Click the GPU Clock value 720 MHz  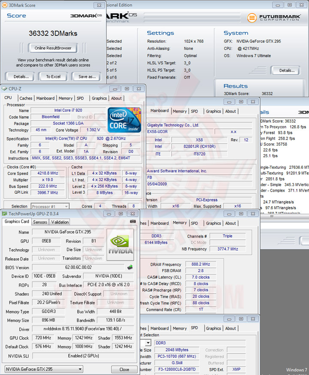(43, 338)
